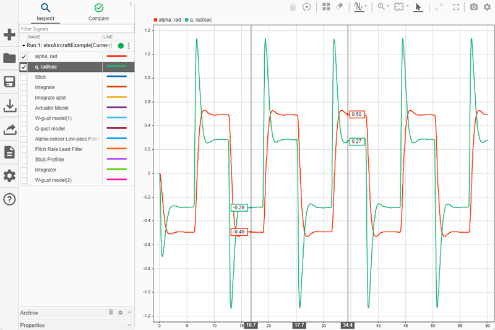
Task: Click the create report document icon
Action: (9, 152)
